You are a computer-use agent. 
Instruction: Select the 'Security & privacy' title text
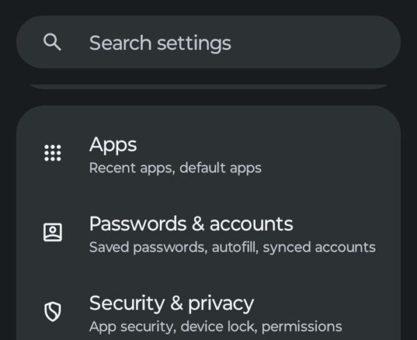point(172,303)
